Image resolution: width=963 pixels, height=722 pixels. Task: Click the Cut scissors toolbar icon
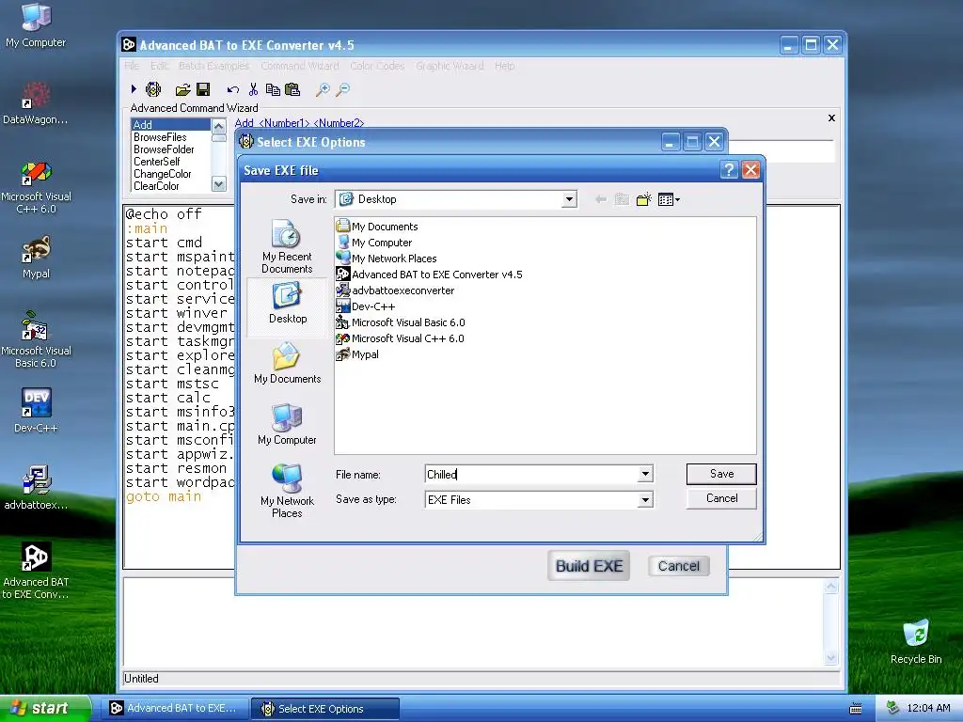click(253, 89)
